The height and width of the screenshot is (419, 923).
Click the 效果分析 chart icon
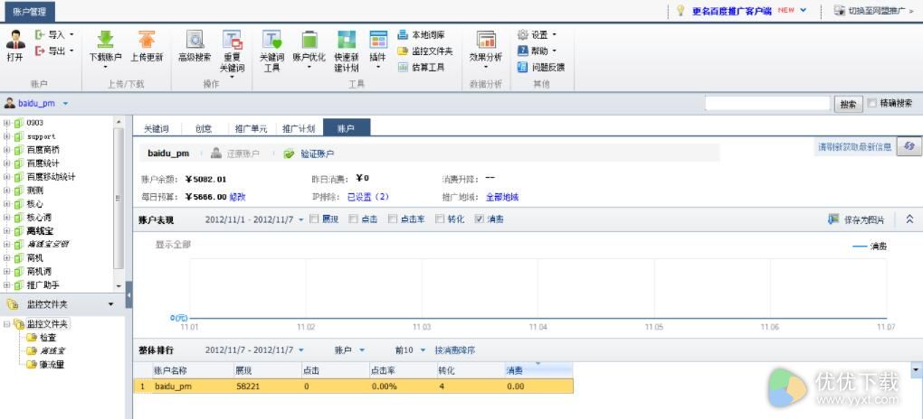tap(486, 39)
